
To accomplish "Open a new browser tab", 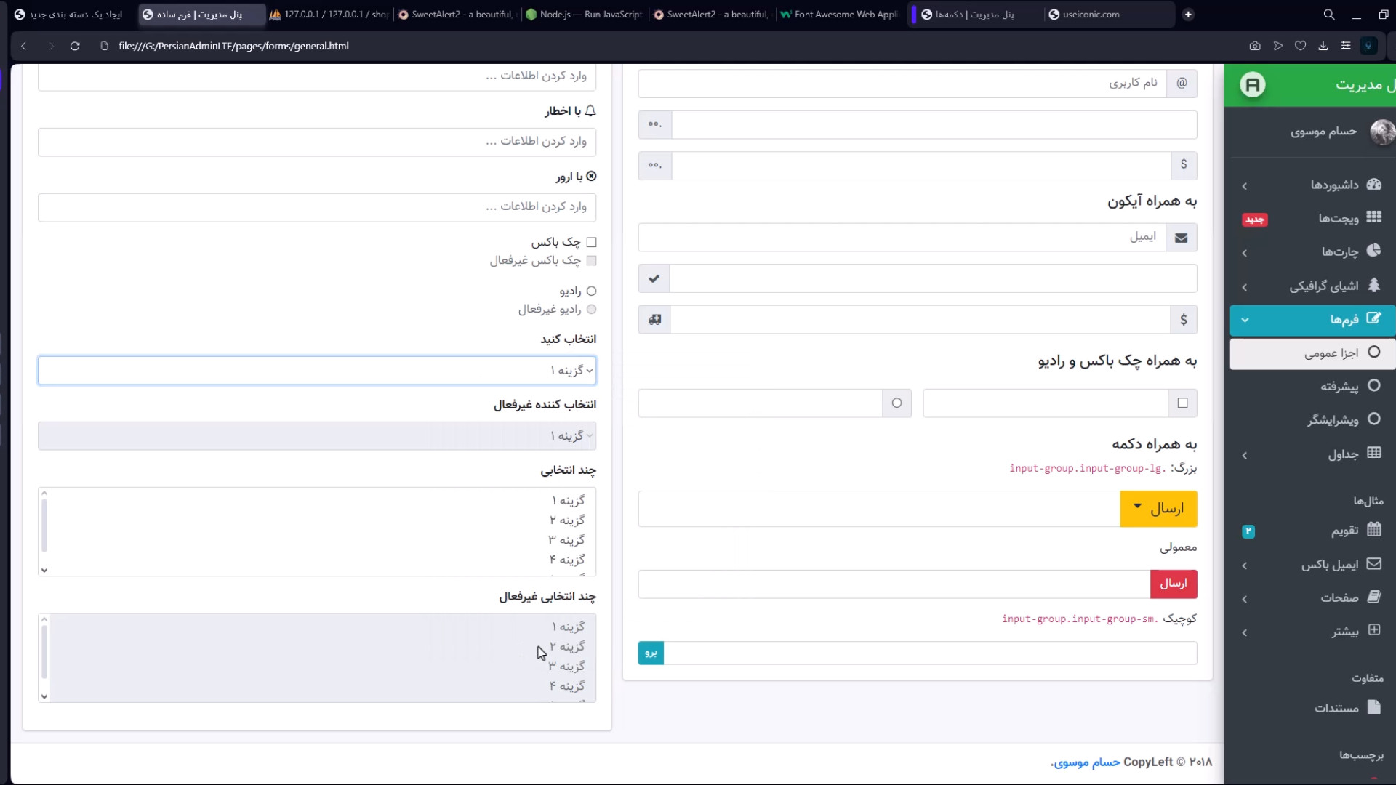I will 1188,15.
